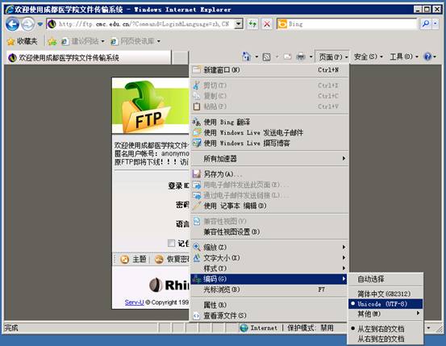Click the RSS feeds icon

[x=266, y=57]
